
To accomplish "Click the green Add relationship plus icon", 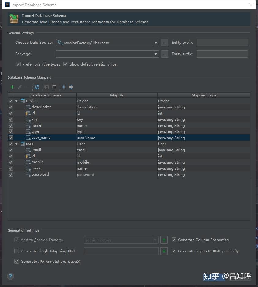I will 12,87.
